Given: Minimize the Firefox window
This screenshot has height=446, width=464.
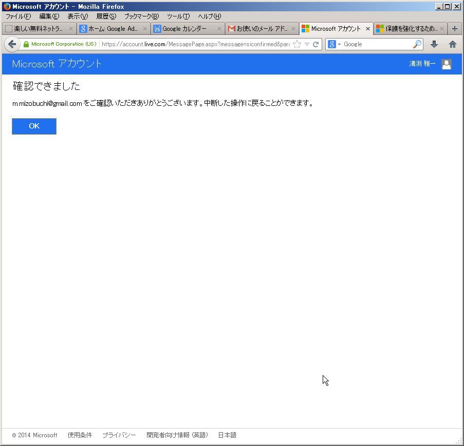Looking at the screenshot, I should tap(439, 7).
